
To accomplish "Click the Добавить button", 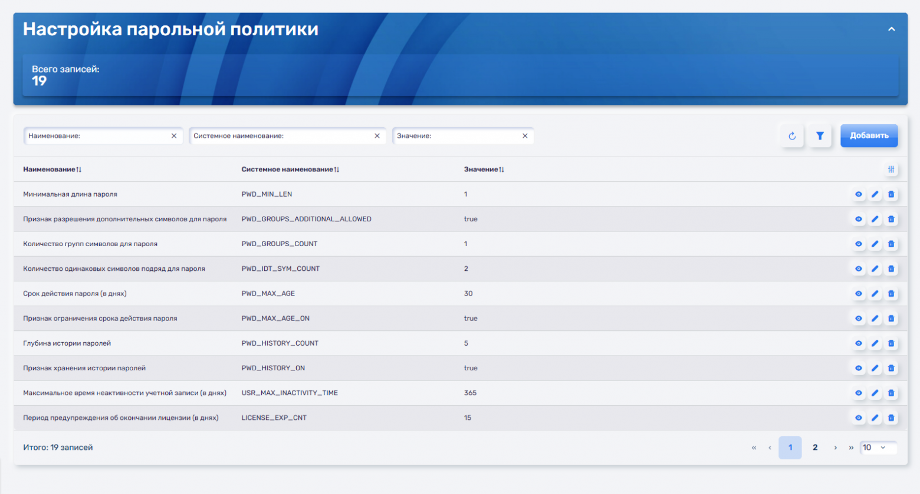I will 869,135.
